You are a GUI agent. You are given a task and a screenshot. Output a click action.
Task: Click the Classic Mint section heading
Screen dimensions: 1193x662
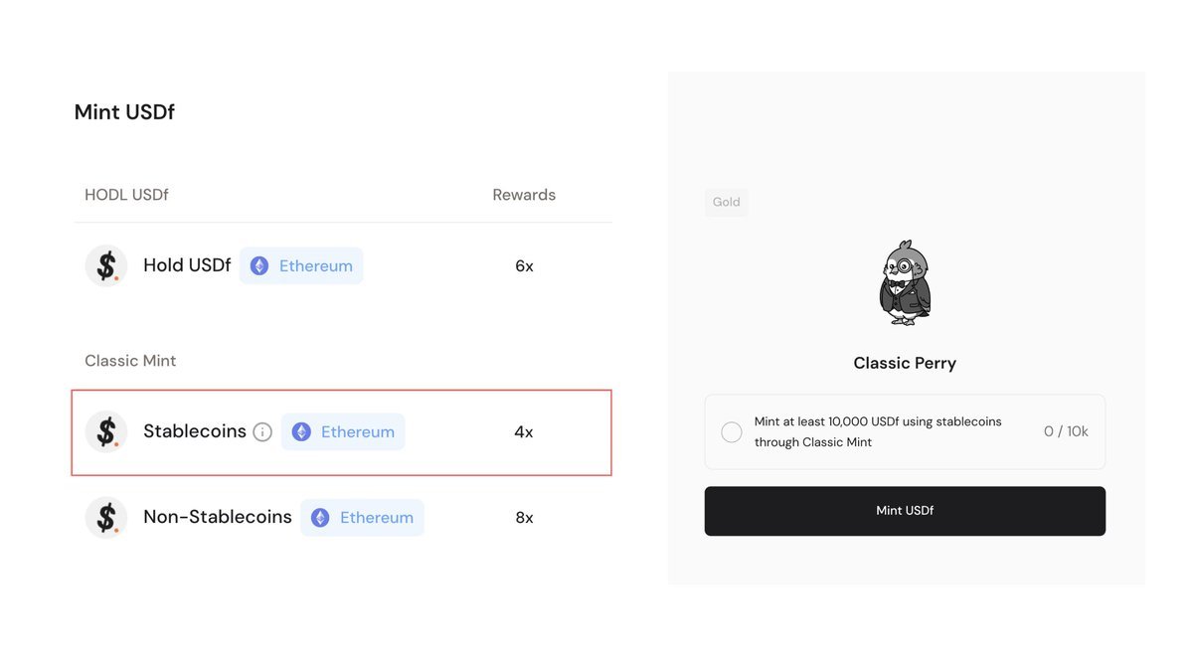[x=130, y=361]
